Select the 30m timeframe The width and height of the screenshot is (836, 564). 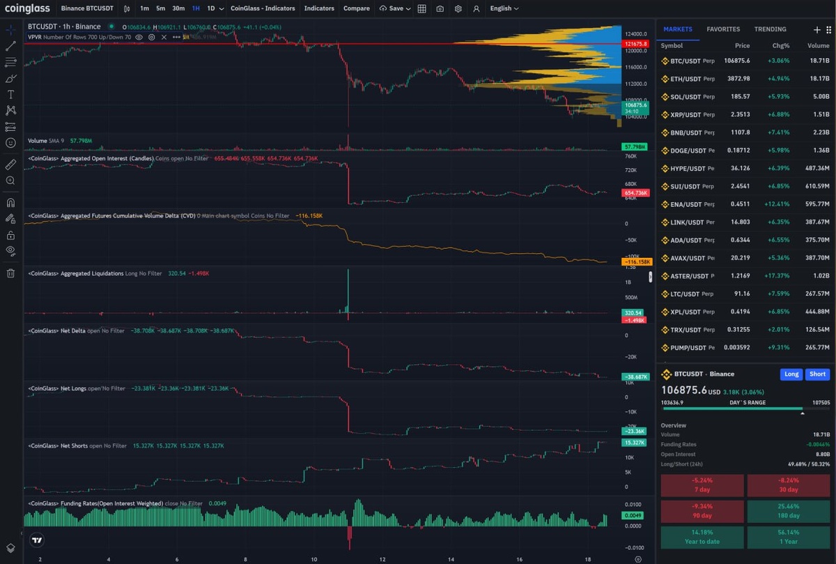178,8
